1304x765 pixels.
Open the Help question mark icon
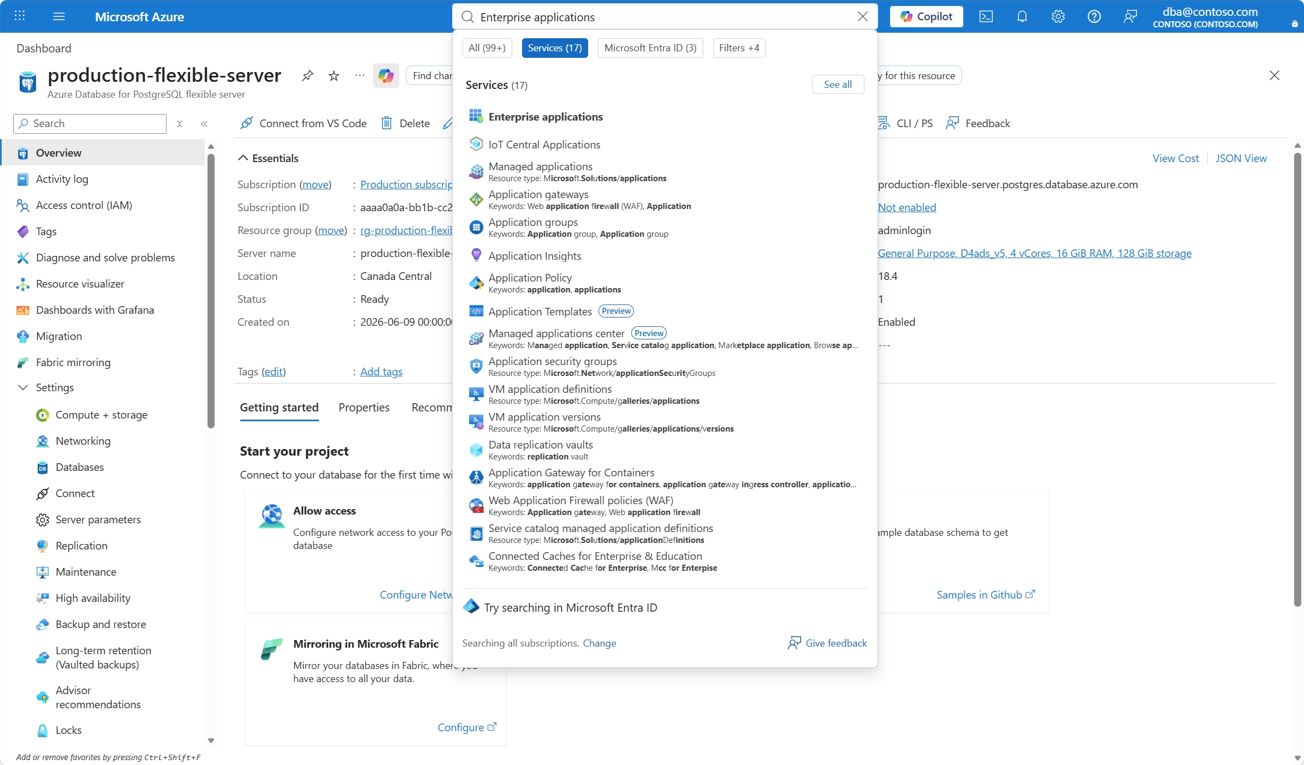(x=1094, y=16)
